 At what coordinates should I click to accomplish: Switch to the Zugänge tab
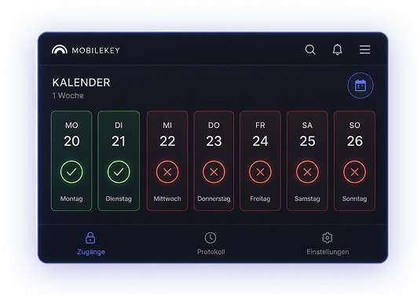tap(91, 243)
